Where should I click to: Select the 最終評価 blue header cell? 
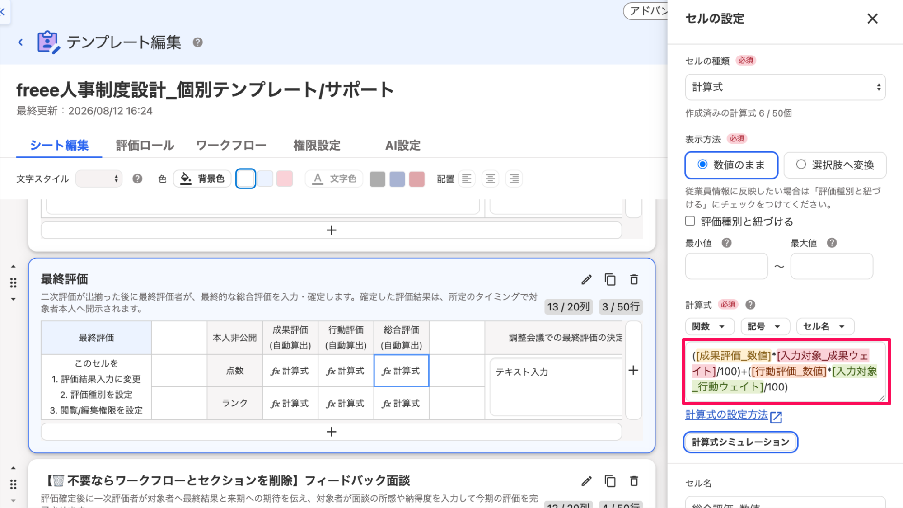(x=96, y=338)
